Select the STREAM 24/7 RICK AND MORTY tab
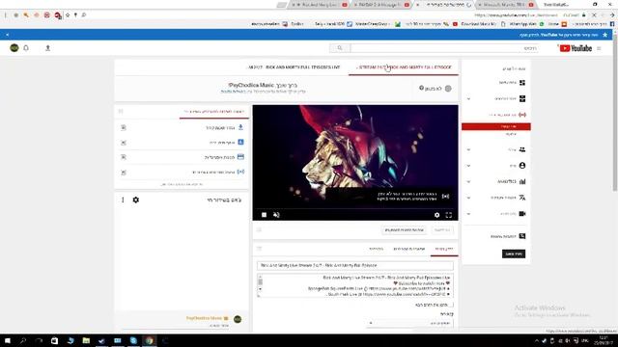The width and height of the screenshot is (618, 347). (x=404, y=67)
